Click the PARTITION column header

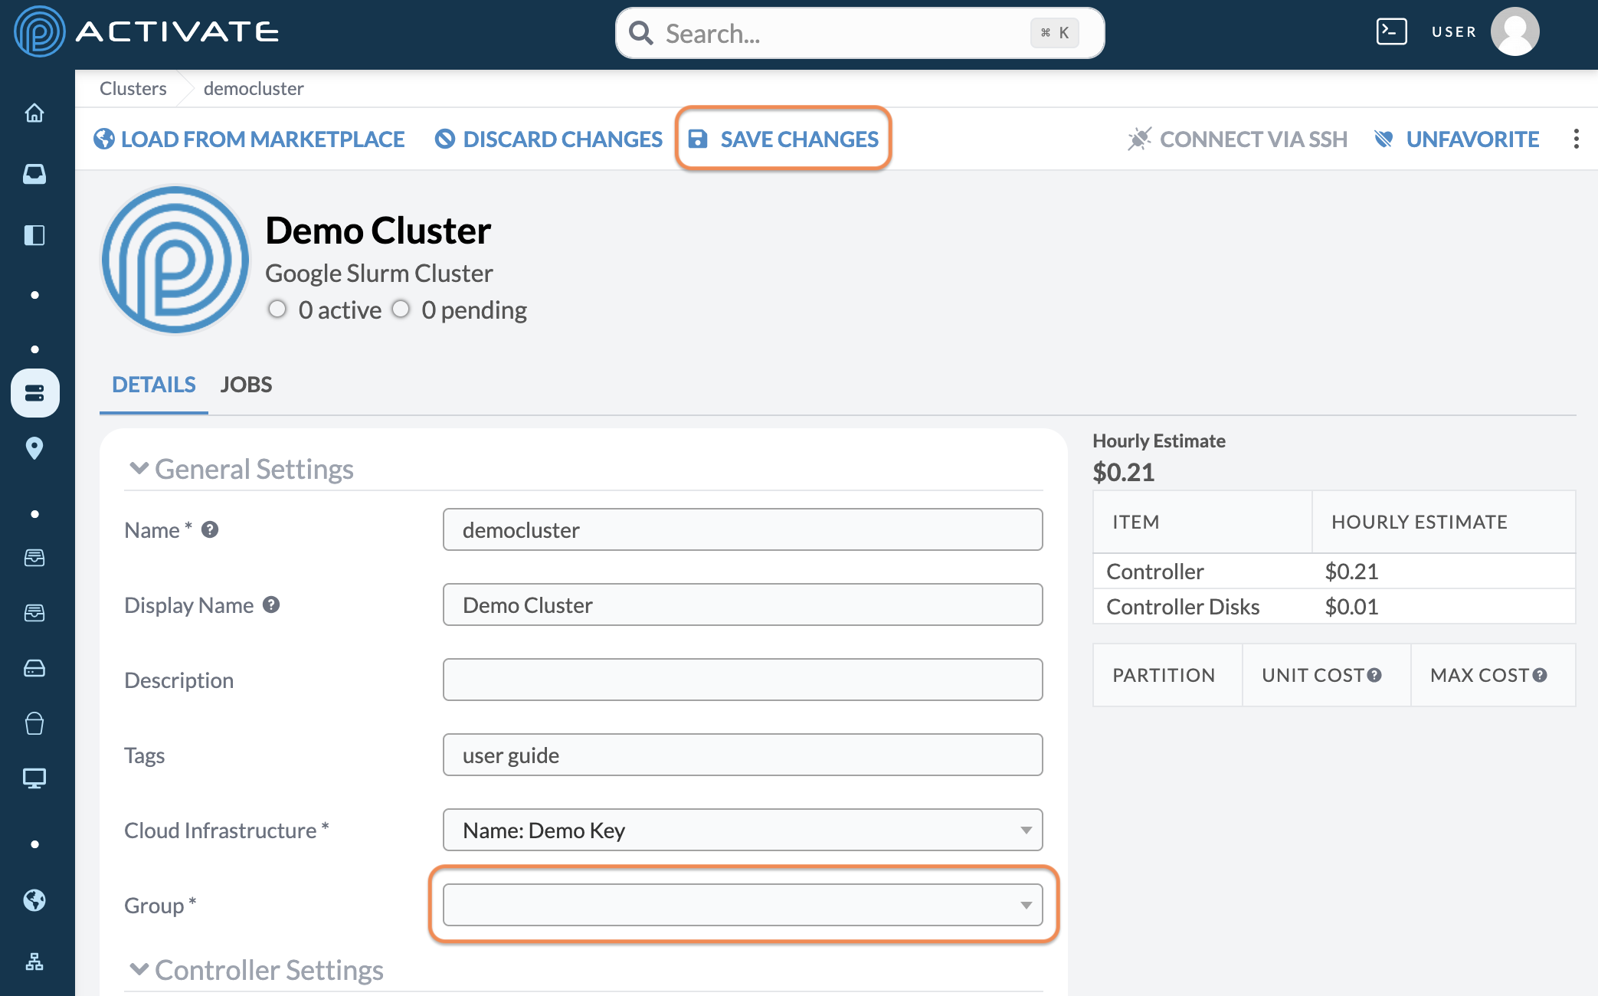tap(1167, 675)
